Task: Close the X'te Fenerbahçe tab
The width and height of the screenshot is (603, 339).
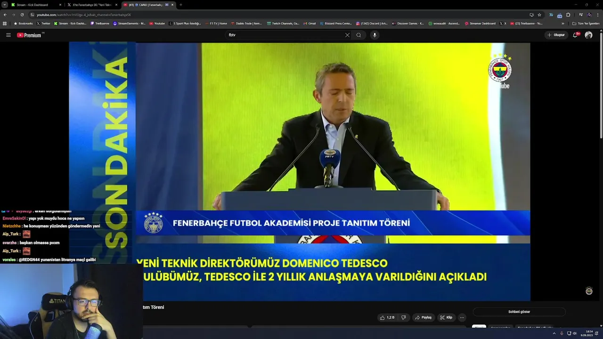Action: [x=116, y=5]
